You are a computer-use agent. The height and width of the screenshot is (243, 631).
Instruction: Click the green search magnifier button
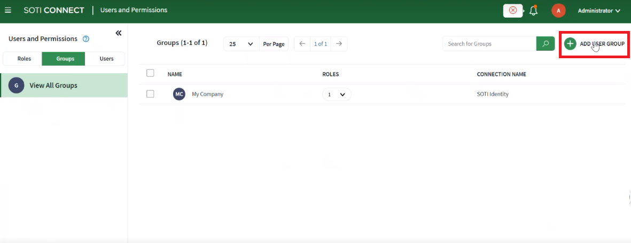[x=545, y=44]
